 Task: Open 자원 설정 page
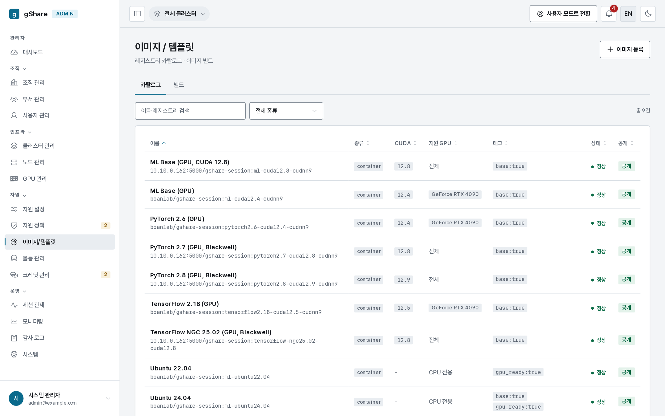(x=60, y=209)
